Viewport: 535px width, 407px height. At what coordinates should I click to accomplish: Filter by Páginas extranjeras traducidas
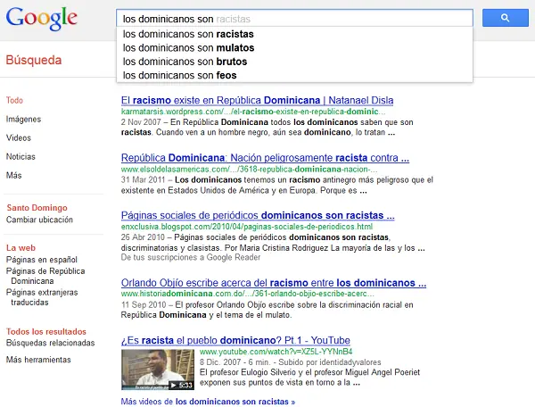42,297
